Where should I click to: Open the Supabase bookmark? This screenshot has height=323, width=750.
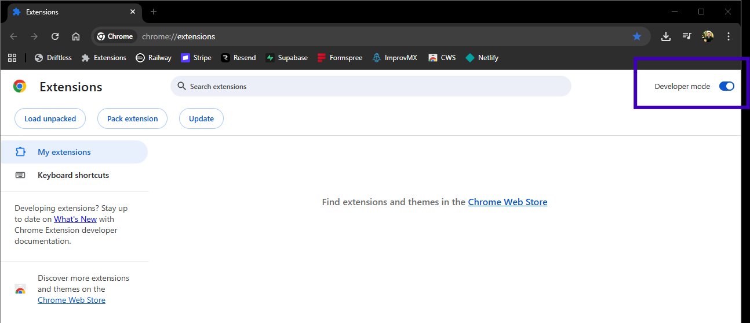tap(287, 58)
